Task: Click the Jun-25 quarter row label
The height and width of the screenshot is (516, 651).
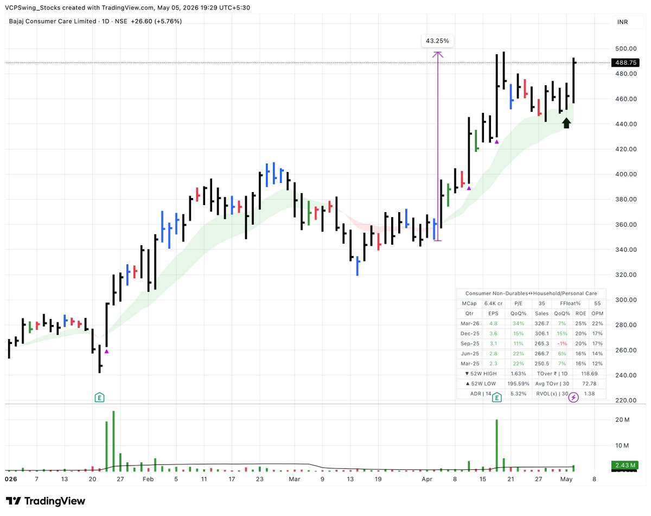Action: point(469,354)
